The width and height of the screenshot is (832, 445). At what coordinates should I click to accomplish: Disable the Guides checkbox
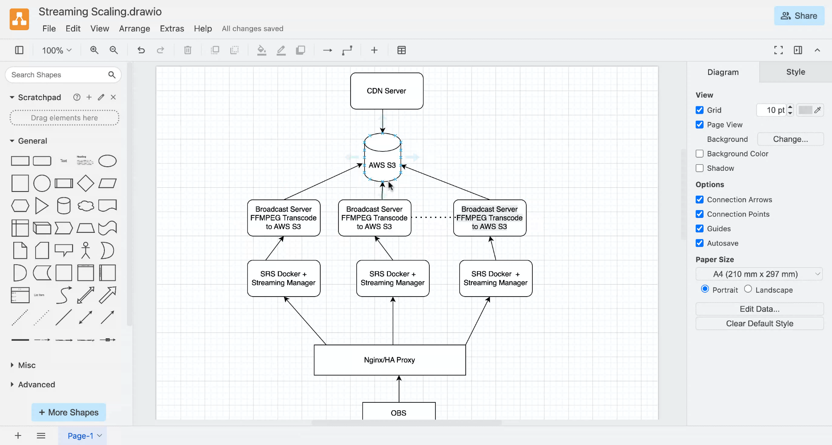(x=700, y=228)
